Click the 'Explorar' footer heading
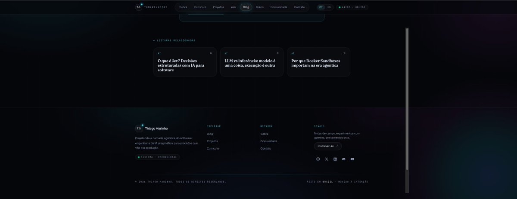 (214, 126)
